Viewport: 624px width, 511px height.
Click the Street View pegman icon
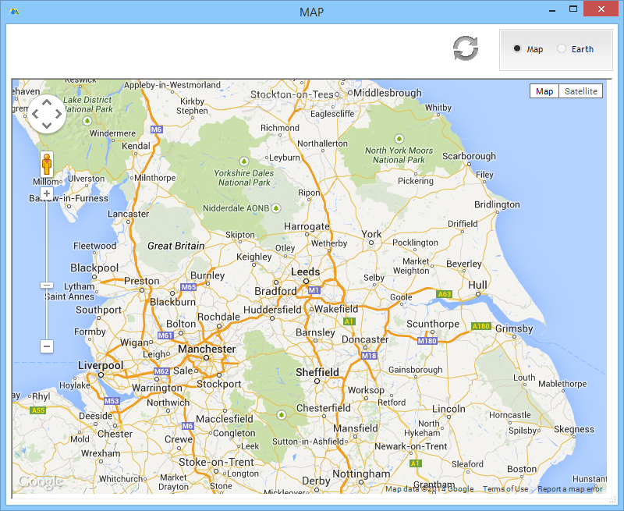tap(47, 164)
